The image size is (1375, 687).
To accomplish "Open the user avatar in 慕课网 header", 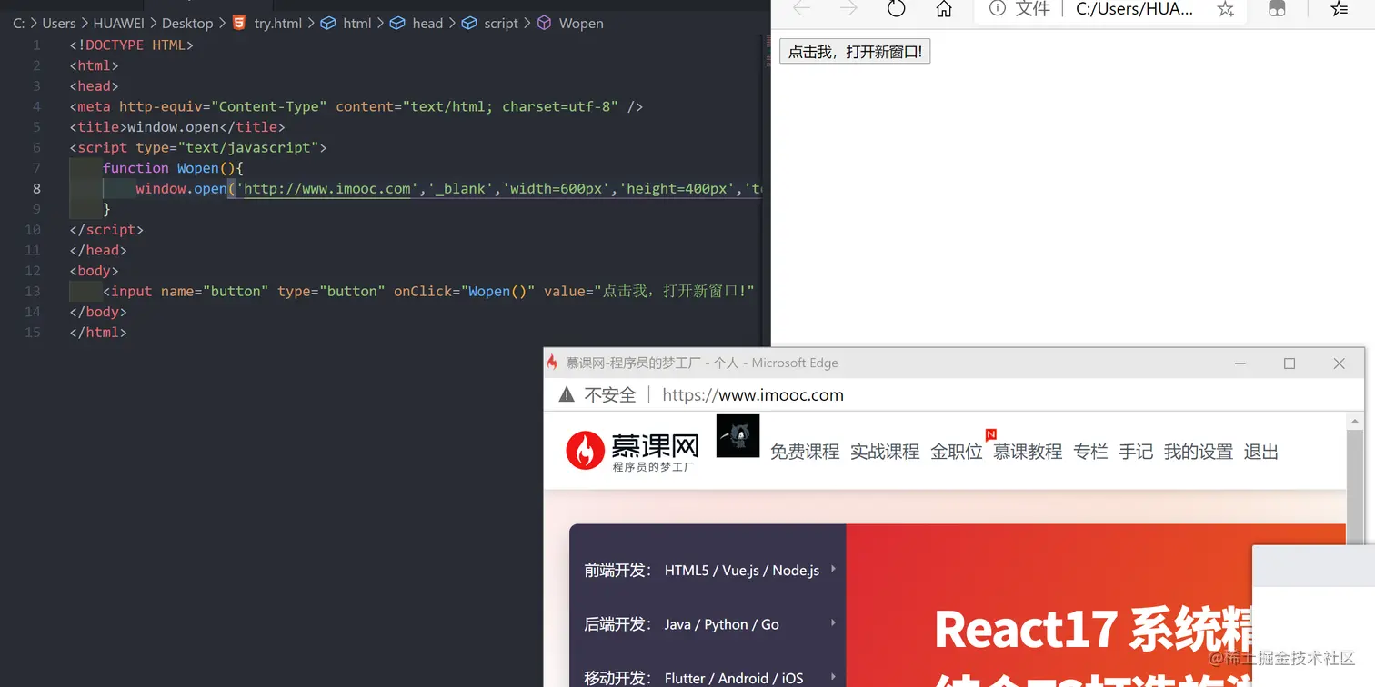I will pyautogui.click(x=738, y=435).
